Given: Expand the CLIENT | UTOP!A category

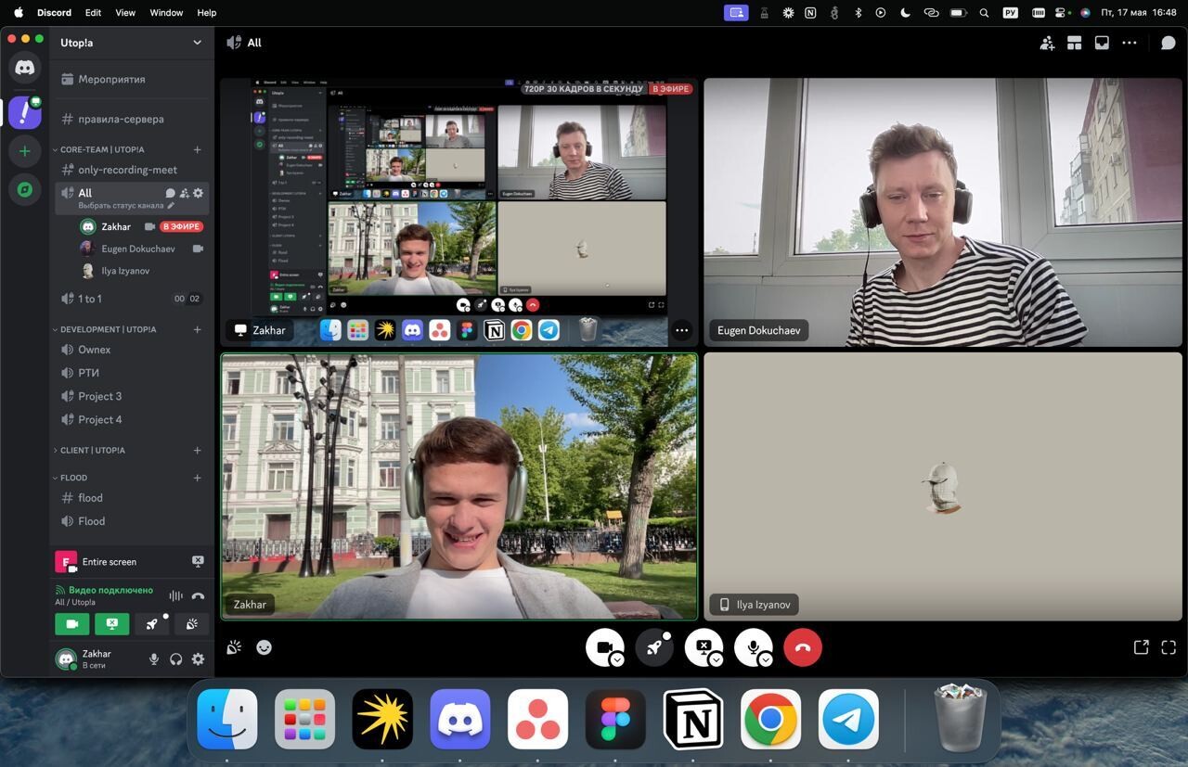Looking at the screenshot, I should coord(89,450).
